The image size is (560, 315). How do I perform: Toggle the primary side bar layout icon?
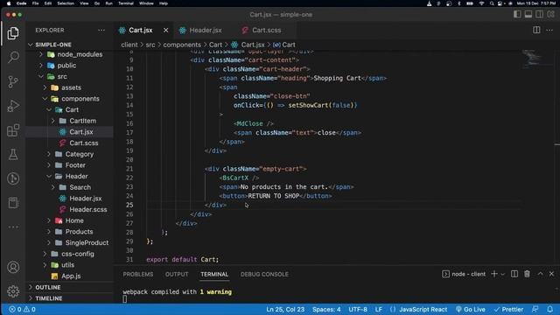pos(517,14)
